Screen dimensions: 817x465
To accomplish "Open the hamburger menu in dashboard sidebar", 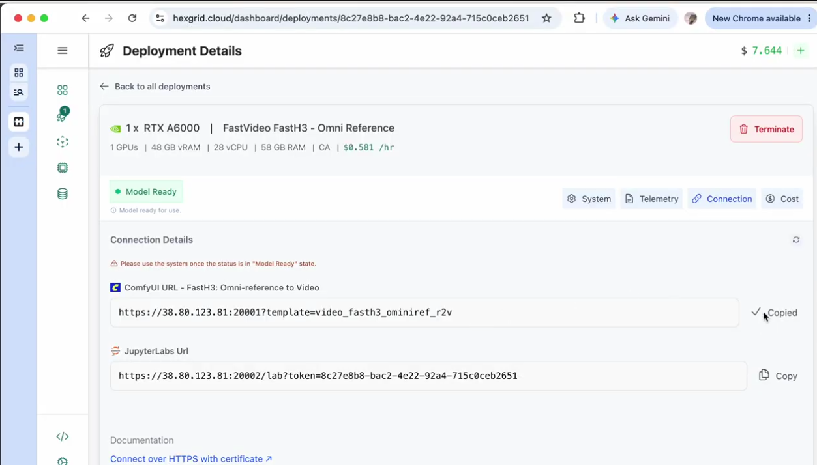I will (x=63, y=50).
